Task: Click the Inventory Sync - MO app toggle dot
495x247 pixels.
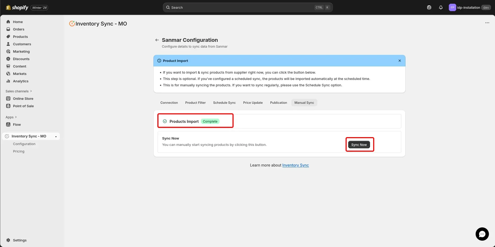Action: (x=56, y=137)
